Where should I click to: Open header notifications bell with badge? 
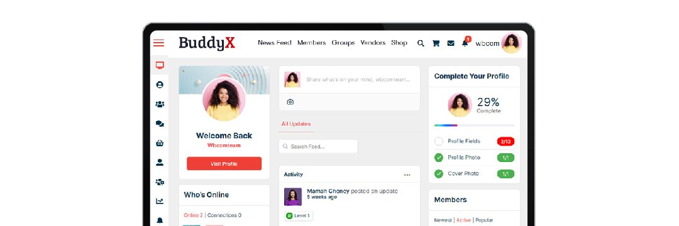pos(465,42)
